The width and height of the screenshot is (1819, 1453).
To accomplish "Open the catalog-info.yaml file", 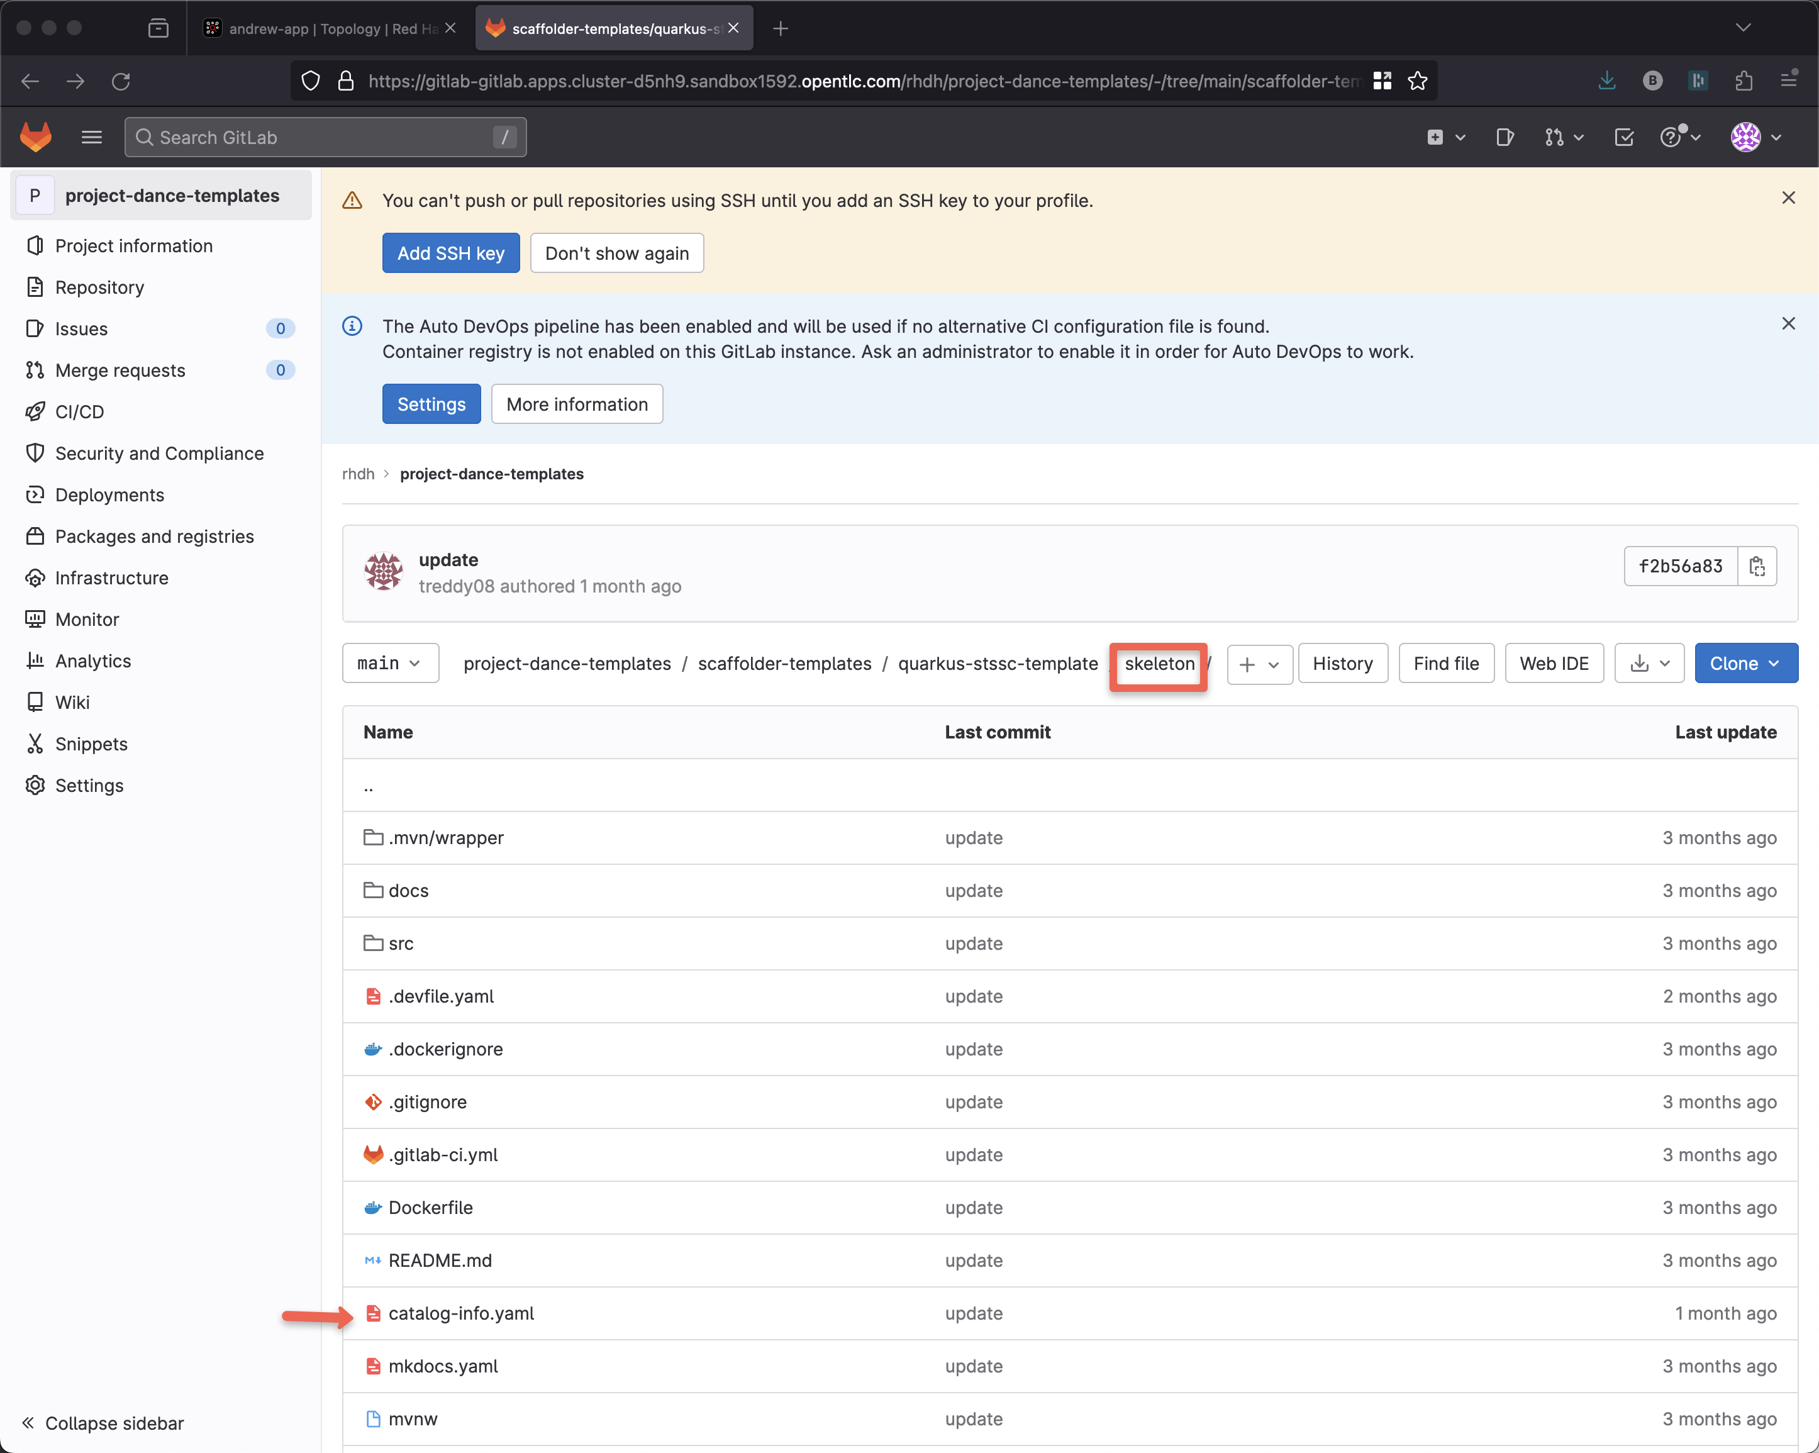I will [x=460, y=1313].
